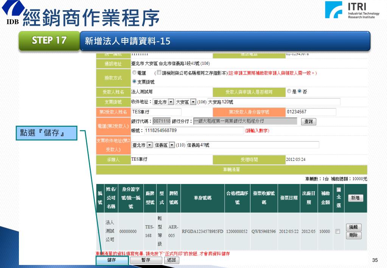Click the subsidy amount 10000 cell
The width and height of the screenshot is (387, 268).
(x=325, y=231)
